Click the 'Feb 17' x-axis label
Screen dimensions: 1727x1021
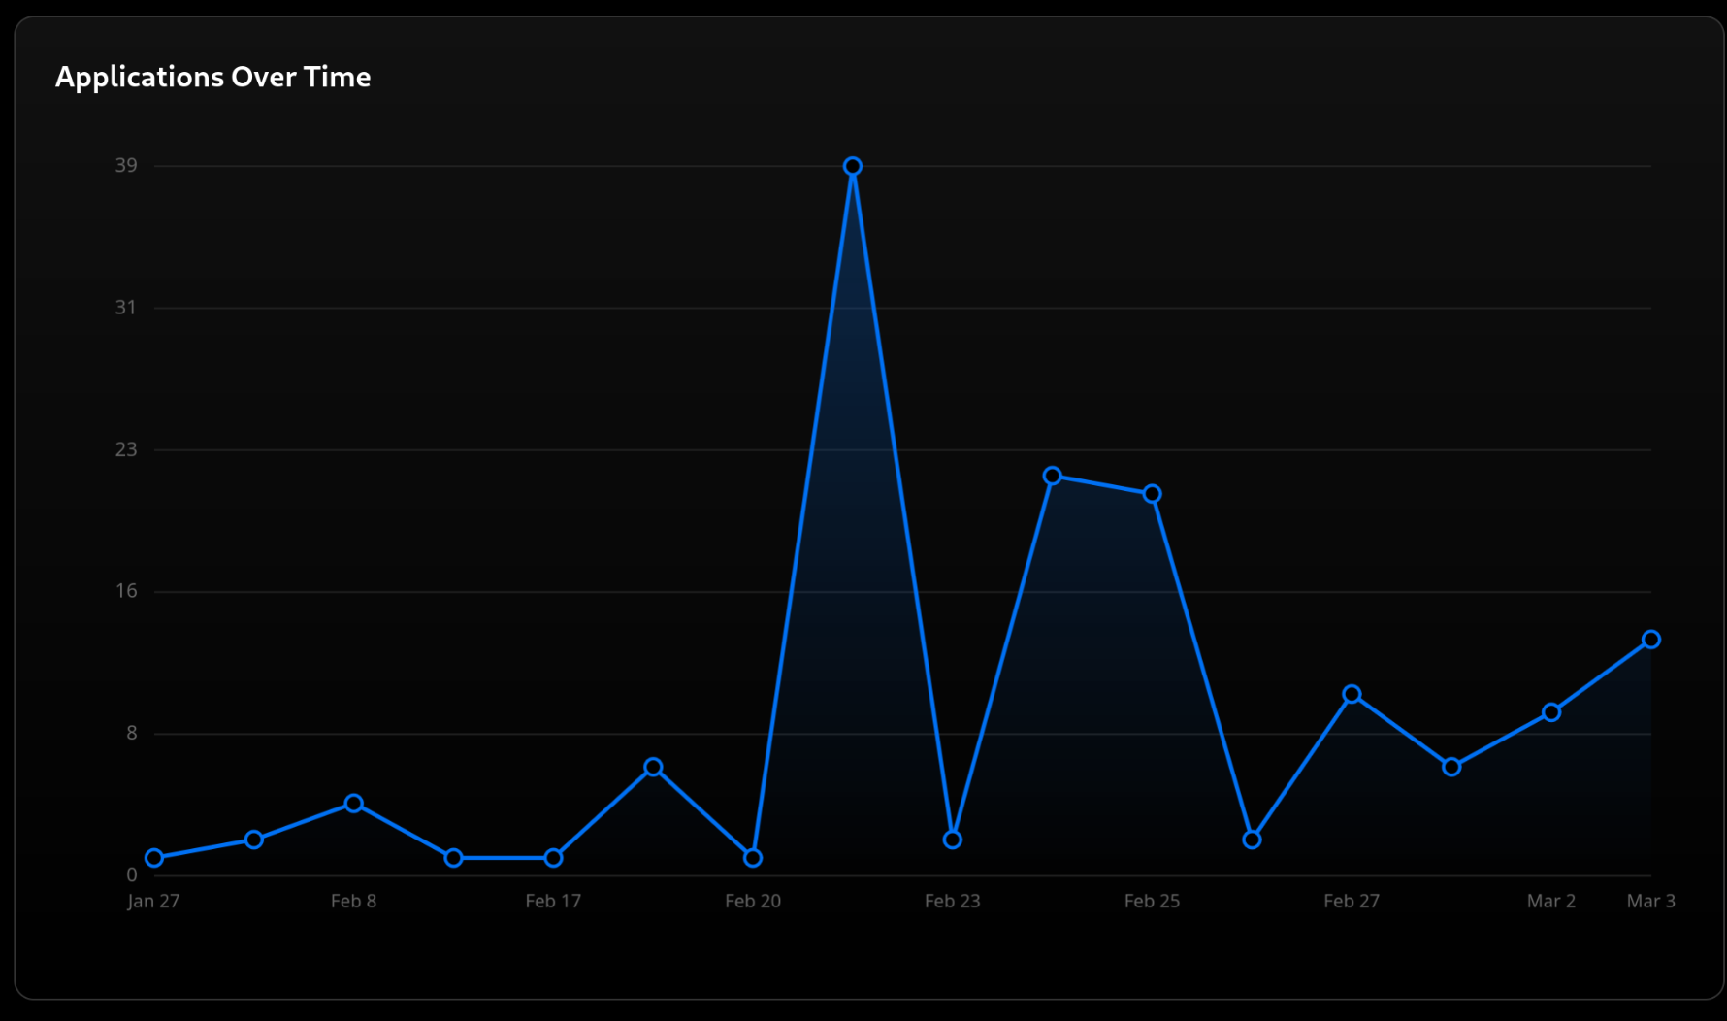(x=553, y=902)
